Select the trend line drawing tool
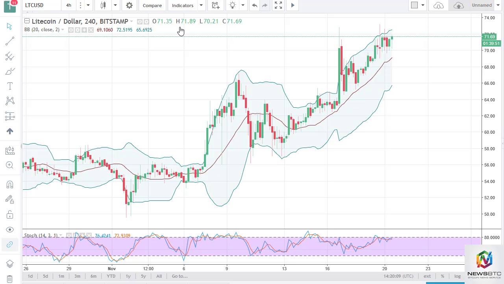 (x=10, y=41)
